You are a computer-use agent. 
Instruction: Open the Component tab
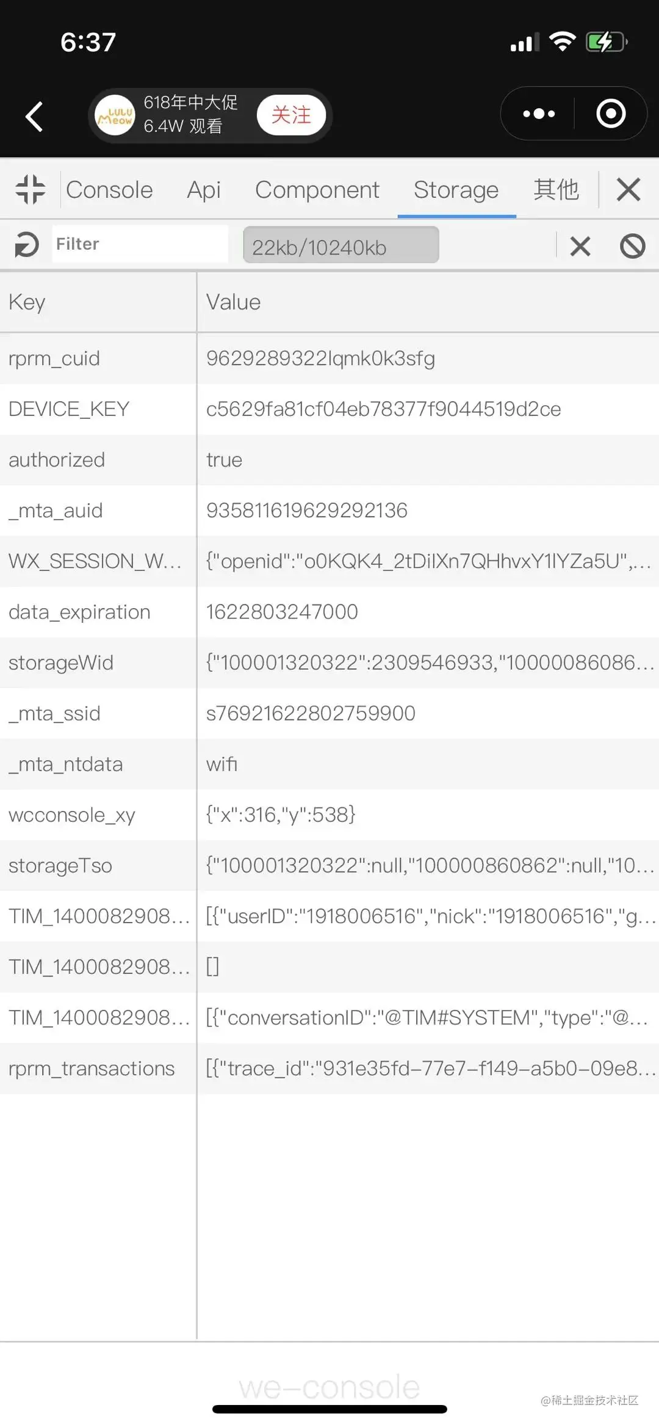(x=317, y=190)
